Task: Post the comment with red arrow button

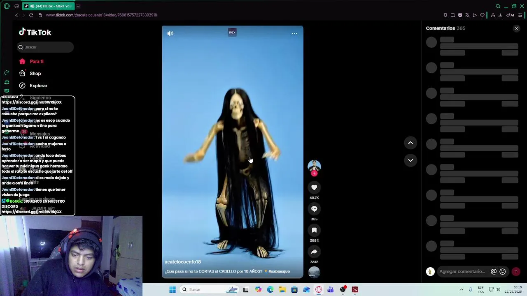Action: click(515, 271)
